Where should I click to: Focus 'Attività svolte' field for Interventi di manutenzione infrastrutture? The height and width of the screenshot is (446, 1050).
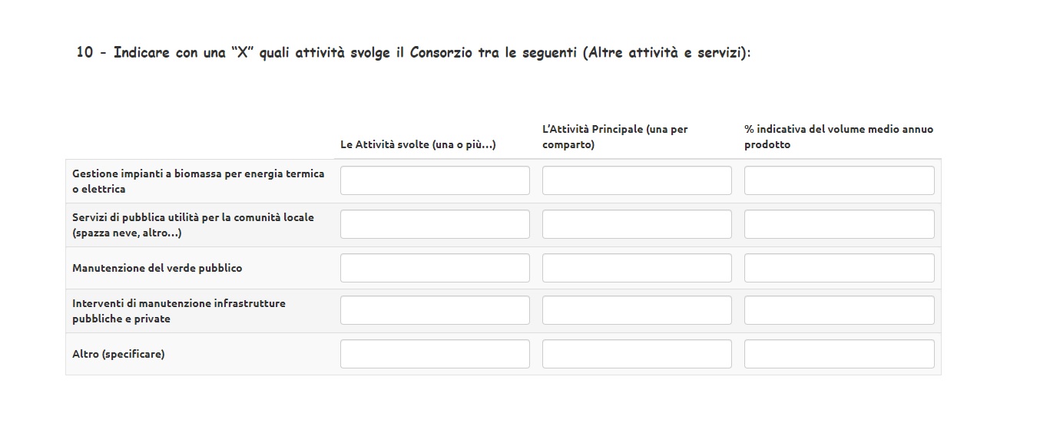click(435, 310)
